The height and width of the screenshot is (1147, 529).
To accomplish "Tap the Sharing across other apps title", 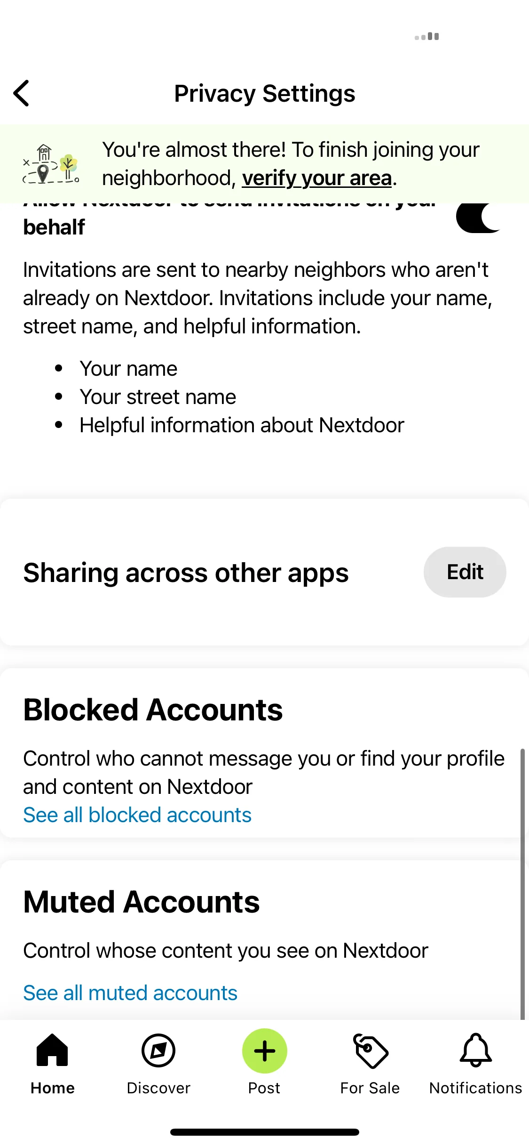I will pyautogui.click(x=186, y=573).
